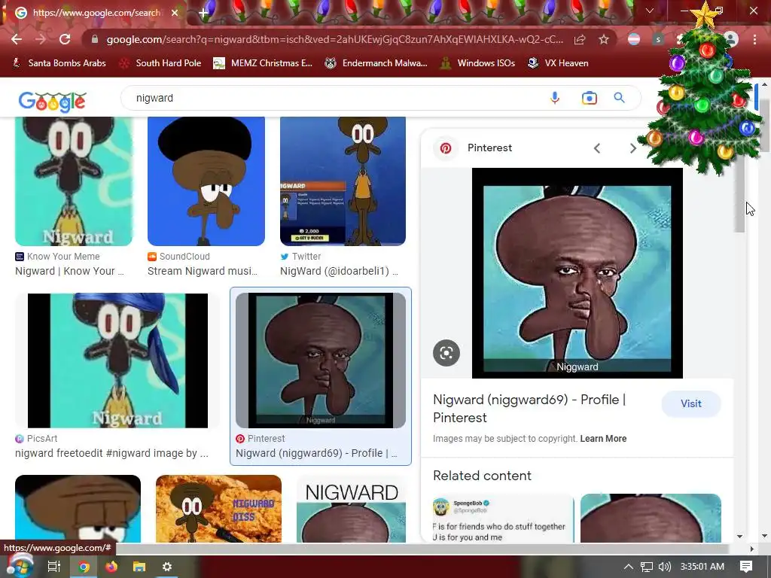This screenshot has width=771, height=578.
Task: Reload the current page
Action: pyautogui.click(x=65, y=39)
